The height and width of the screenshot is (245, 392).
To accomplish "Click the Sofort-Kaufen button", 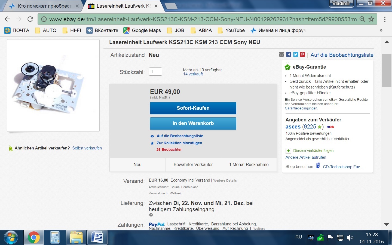I will coord(193,108).
